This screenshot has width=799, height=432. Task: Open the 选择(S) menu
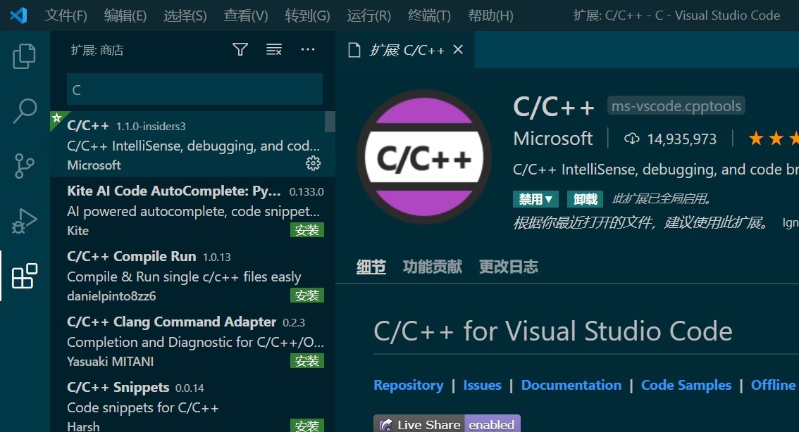pyautogui.click(x=185, y=15)
